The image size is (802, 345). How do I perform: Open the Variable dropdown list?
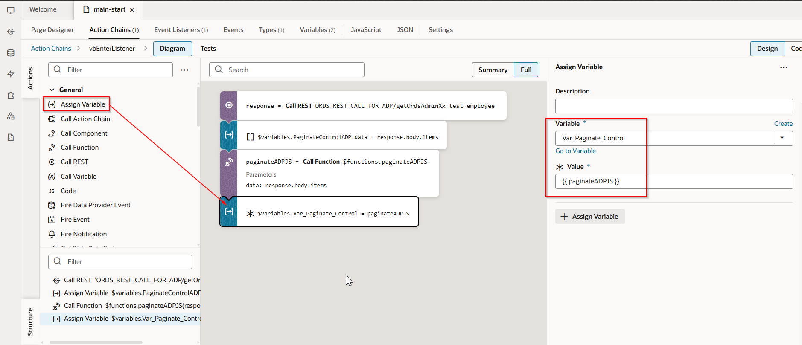pyautogui.click(x=782, y=138)
